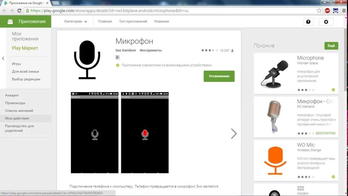Screen dimensions: 348x196
Task: Click the browser forward arrow
Action: [x=12, y=11]
